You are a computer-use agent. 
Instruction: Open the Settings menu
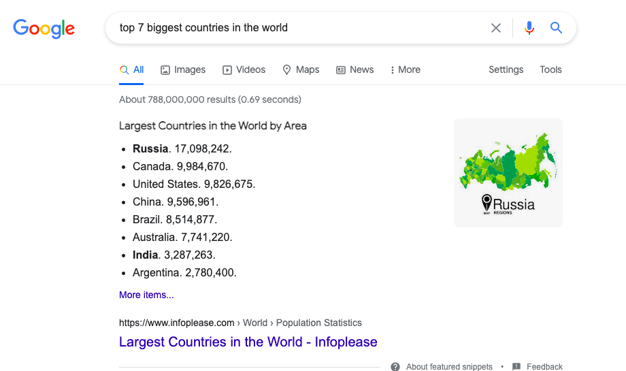(x=506, y=70)
